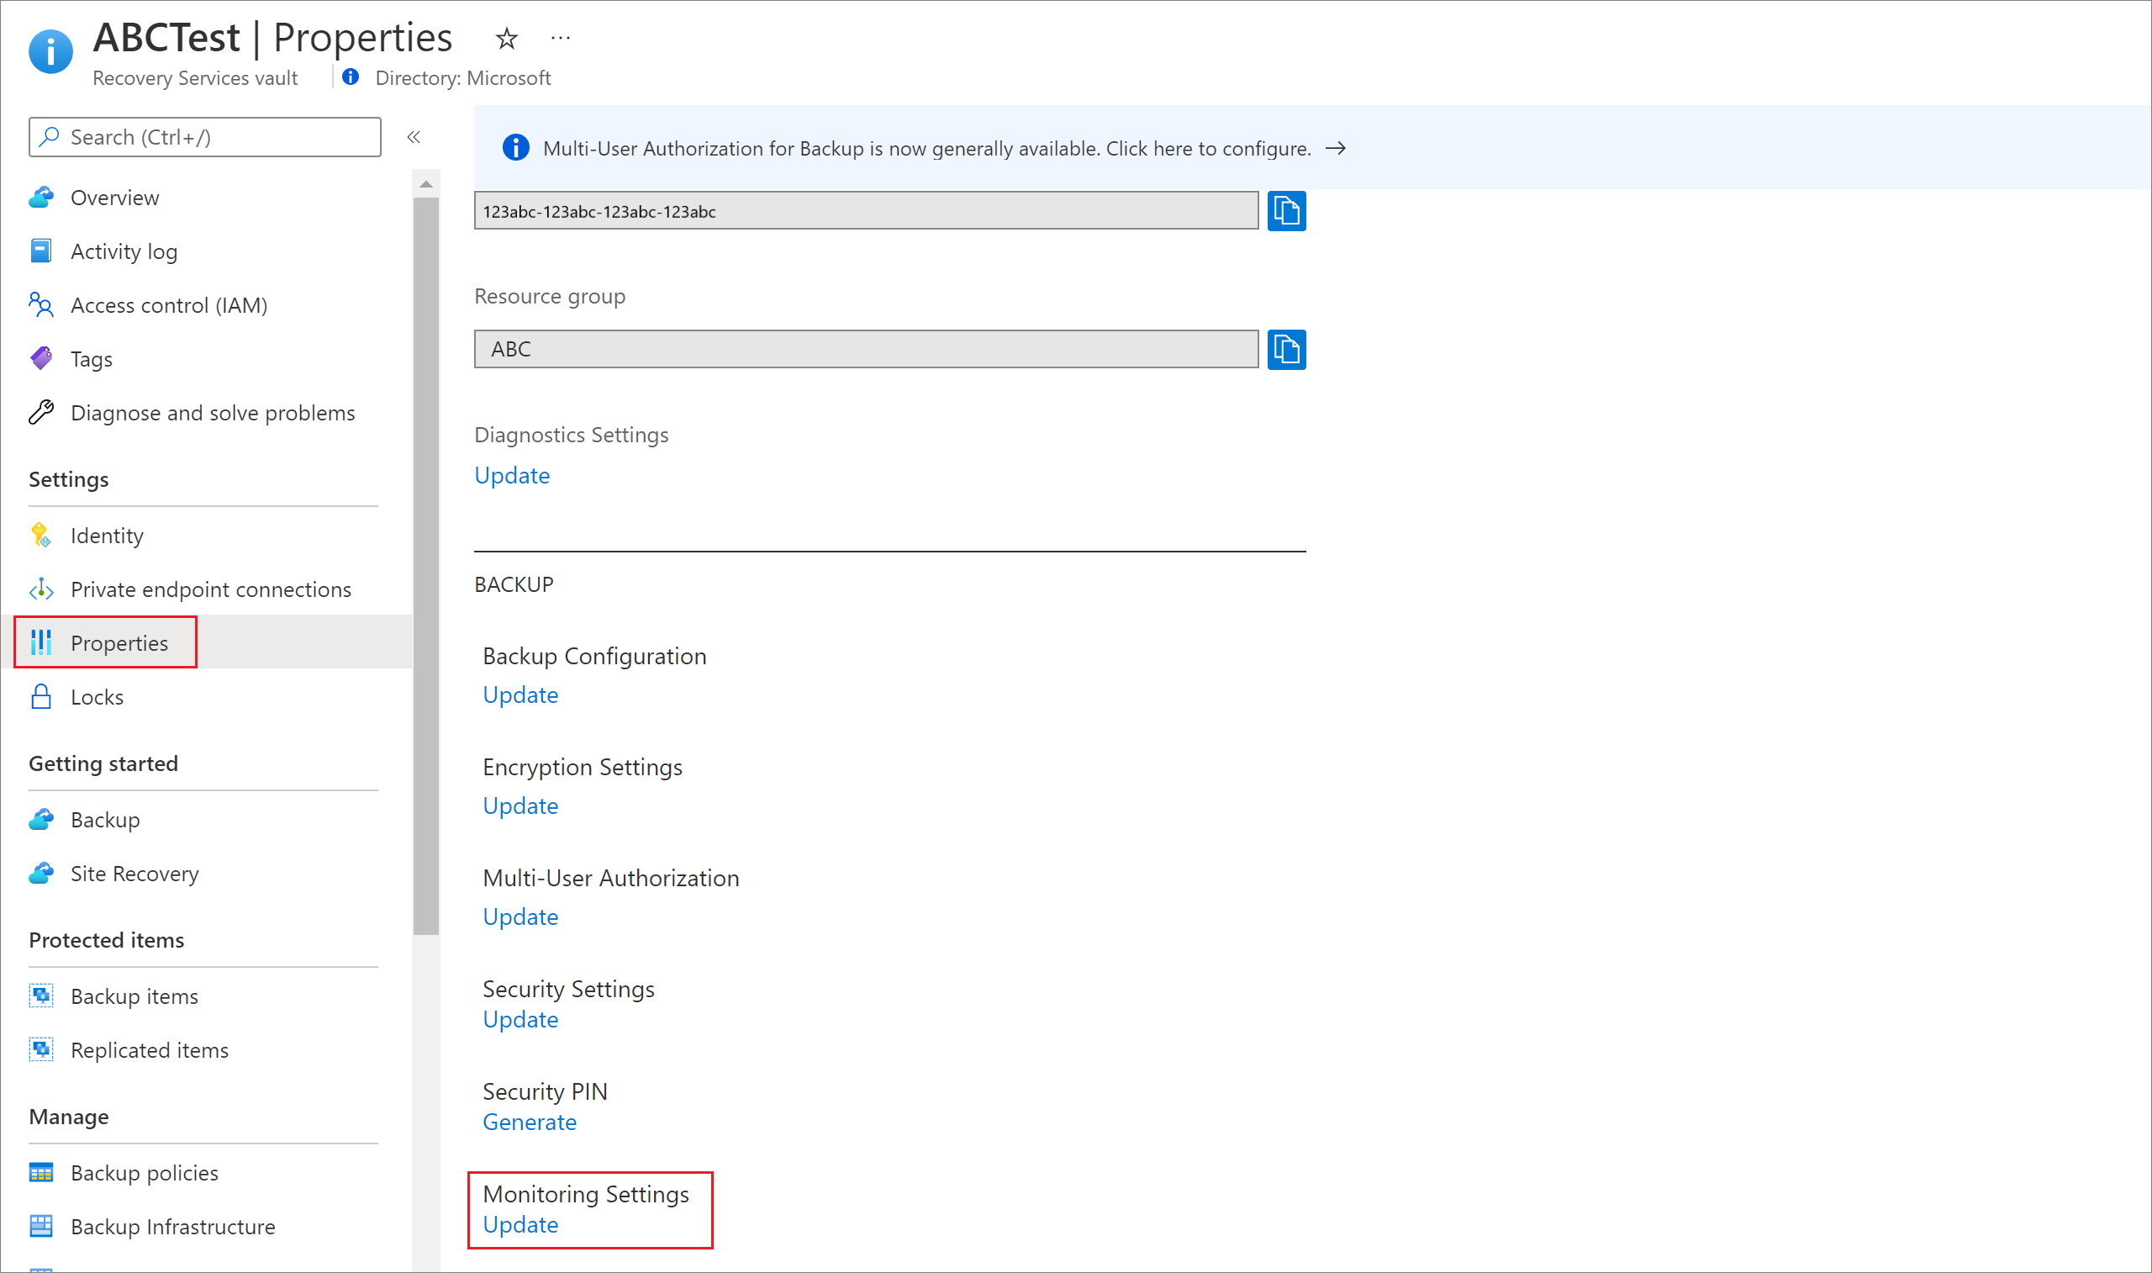Click the Access control IAM icon
The width and height of the screenshot is (2152, 1273).
point(41,304)
